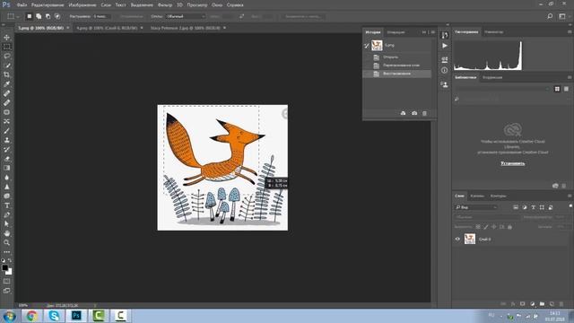Toggle Quick Mask mode icon
The width and height of the screenshot is (574, 323).
[x=6, y=281]
